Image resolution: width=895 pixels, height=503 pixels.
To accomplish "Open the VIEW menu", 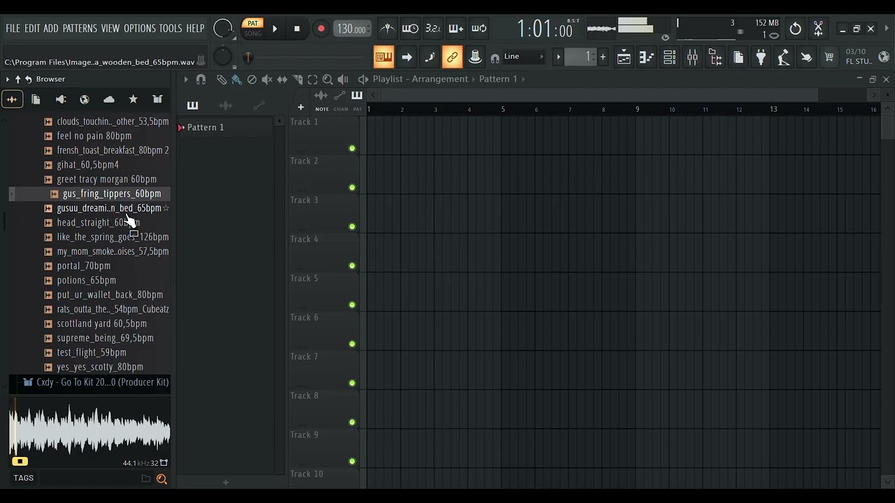I will click(110, 29).
